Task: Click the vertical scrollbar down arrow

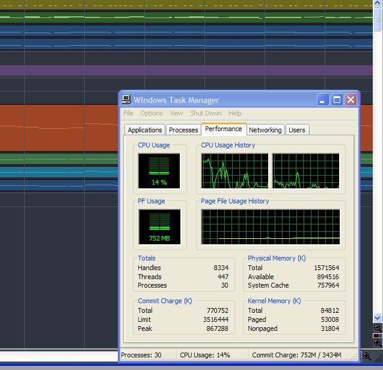Action: 378,318
